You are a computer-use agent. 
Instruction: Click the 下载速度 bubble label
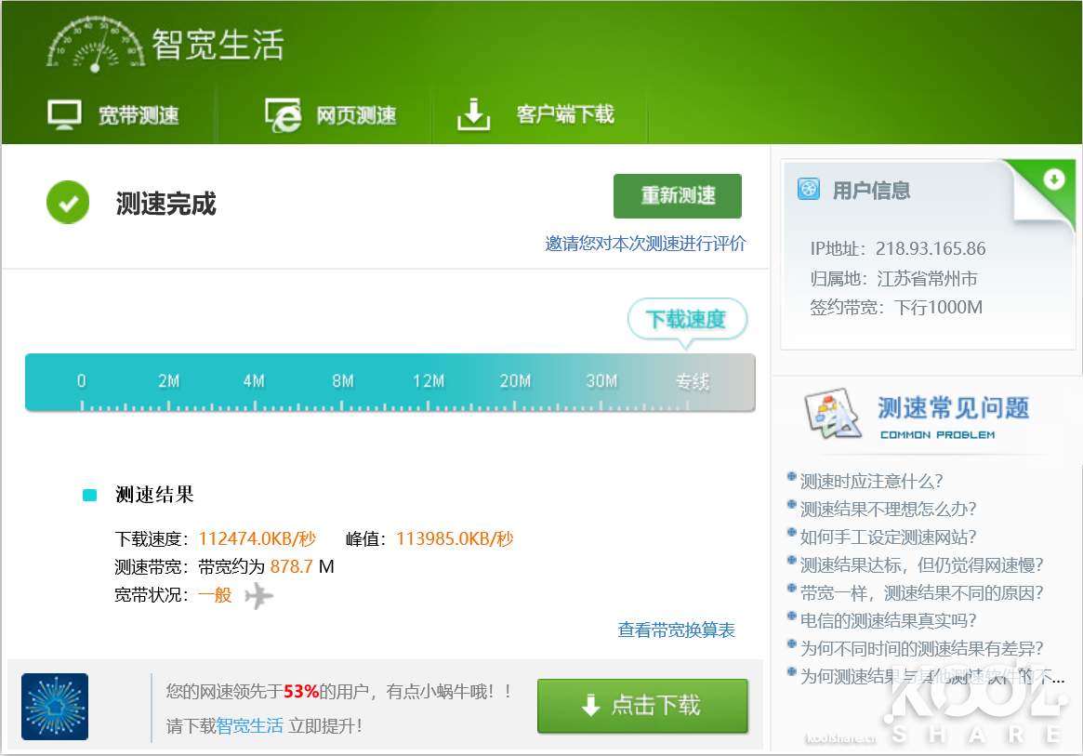coord(687,319)
